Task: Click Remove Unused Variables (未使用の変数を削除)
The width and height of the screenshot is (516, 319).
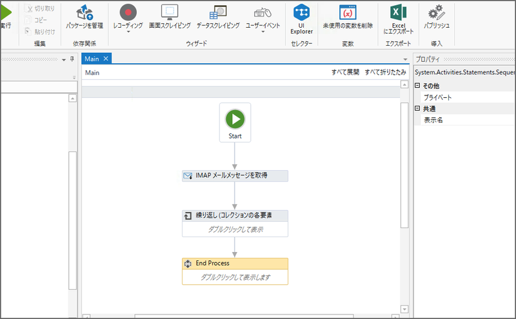Action: [x=348, y=17]
